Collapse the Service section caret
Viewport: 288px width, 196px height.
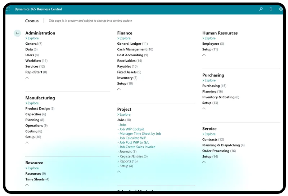pos(204,162)
